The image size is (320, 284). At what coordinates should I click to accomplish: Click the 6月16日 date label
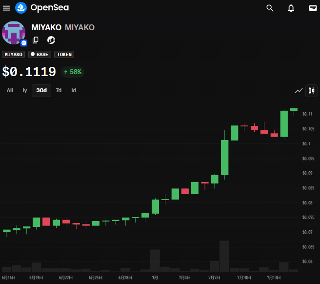(9, 278)
